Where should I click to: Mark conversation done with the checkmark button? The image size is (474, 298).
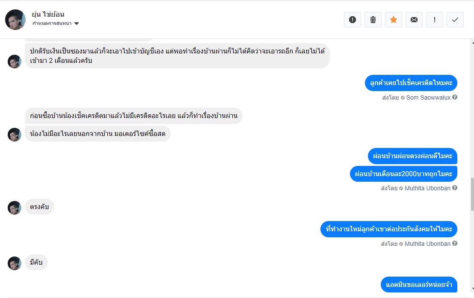tap(455, 20)
